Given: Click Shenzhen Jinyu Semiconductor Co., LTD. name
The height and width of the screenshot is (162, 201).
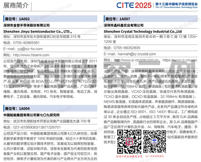Looking at the screenshot, I should pyautogui.click(x=37, y=32).
